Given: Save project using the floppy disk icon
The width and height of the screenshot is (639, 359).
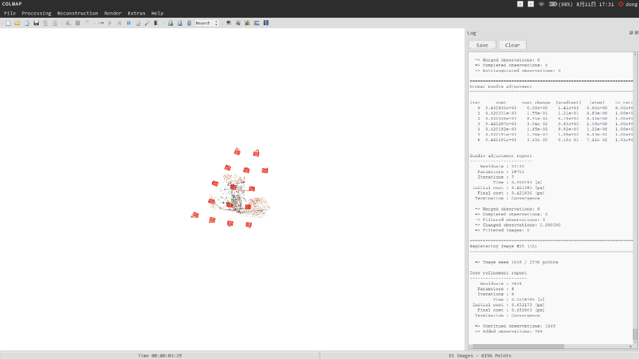Looking at the screenshot, I should [36, 23].
